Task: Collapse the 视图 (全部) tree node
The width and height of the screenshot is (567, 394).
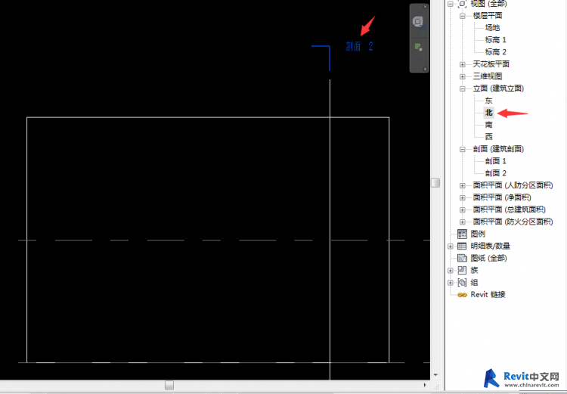Action: pyautogui.click(x=451, y=4)
